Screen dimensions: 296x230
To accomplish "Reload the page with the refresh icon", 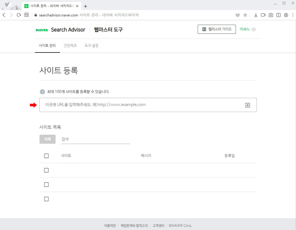I will (19, 15).
